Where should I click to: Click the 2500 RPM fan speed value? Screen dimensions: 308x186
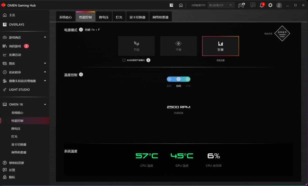179,107
